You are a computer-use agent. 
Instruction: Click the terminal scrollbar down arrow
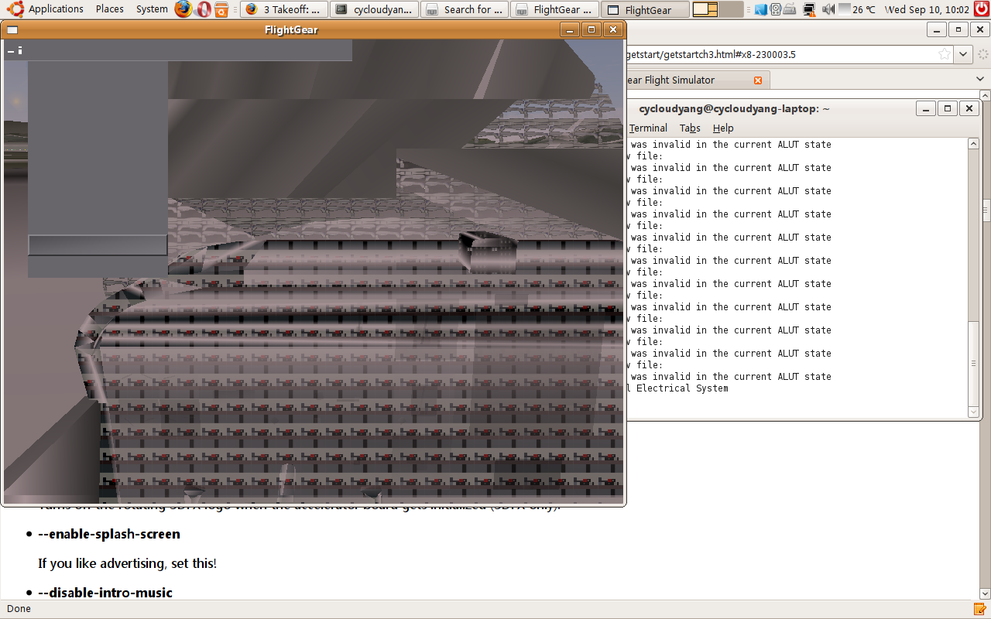[973, 412]
